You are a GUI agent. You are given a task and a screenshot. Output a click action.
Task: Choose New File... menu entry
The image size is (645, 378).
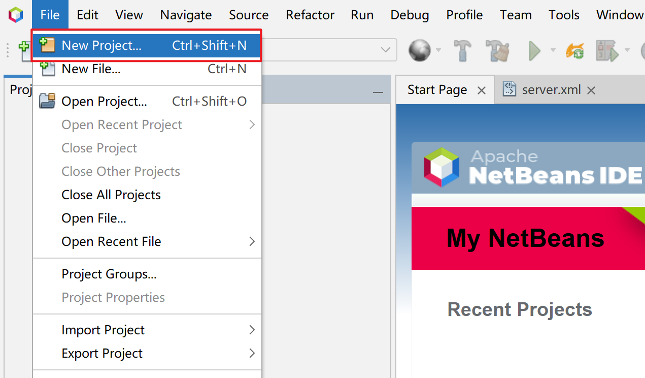pyautogui.click(x=147, y=69)
